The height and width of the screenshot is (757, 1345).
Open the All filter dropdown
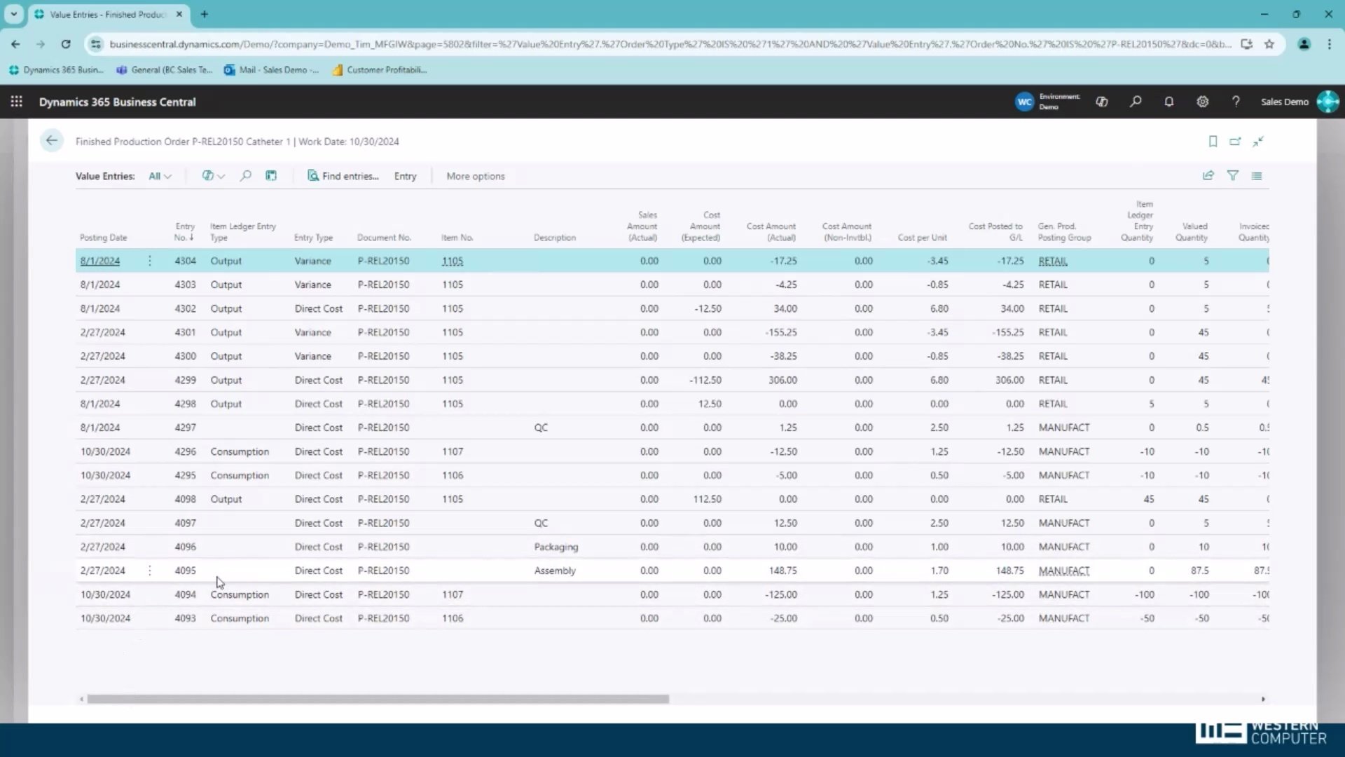click(159, 176)
